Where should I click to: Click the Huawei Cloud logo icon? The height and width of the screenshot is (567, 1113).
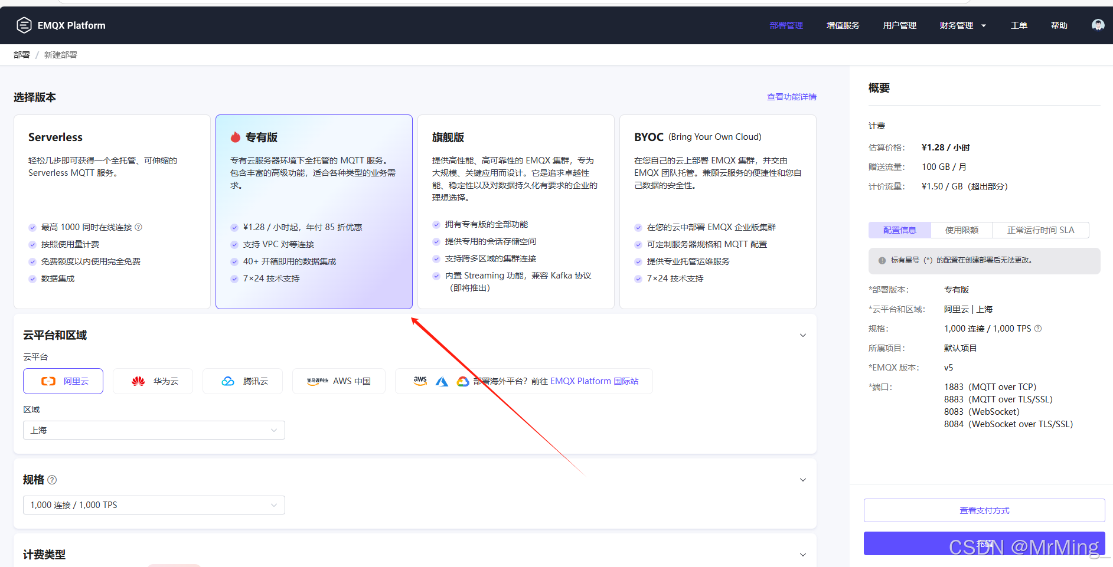138,381
